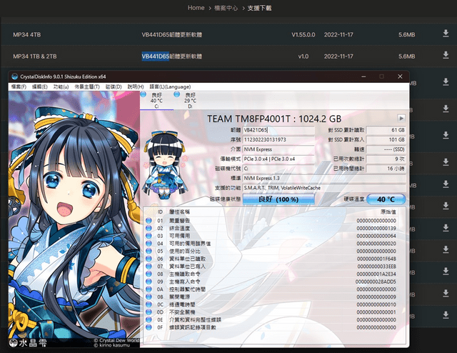
Task: Click the status orb for attribute 0D 不安全關機
Action: coord(149,312)
